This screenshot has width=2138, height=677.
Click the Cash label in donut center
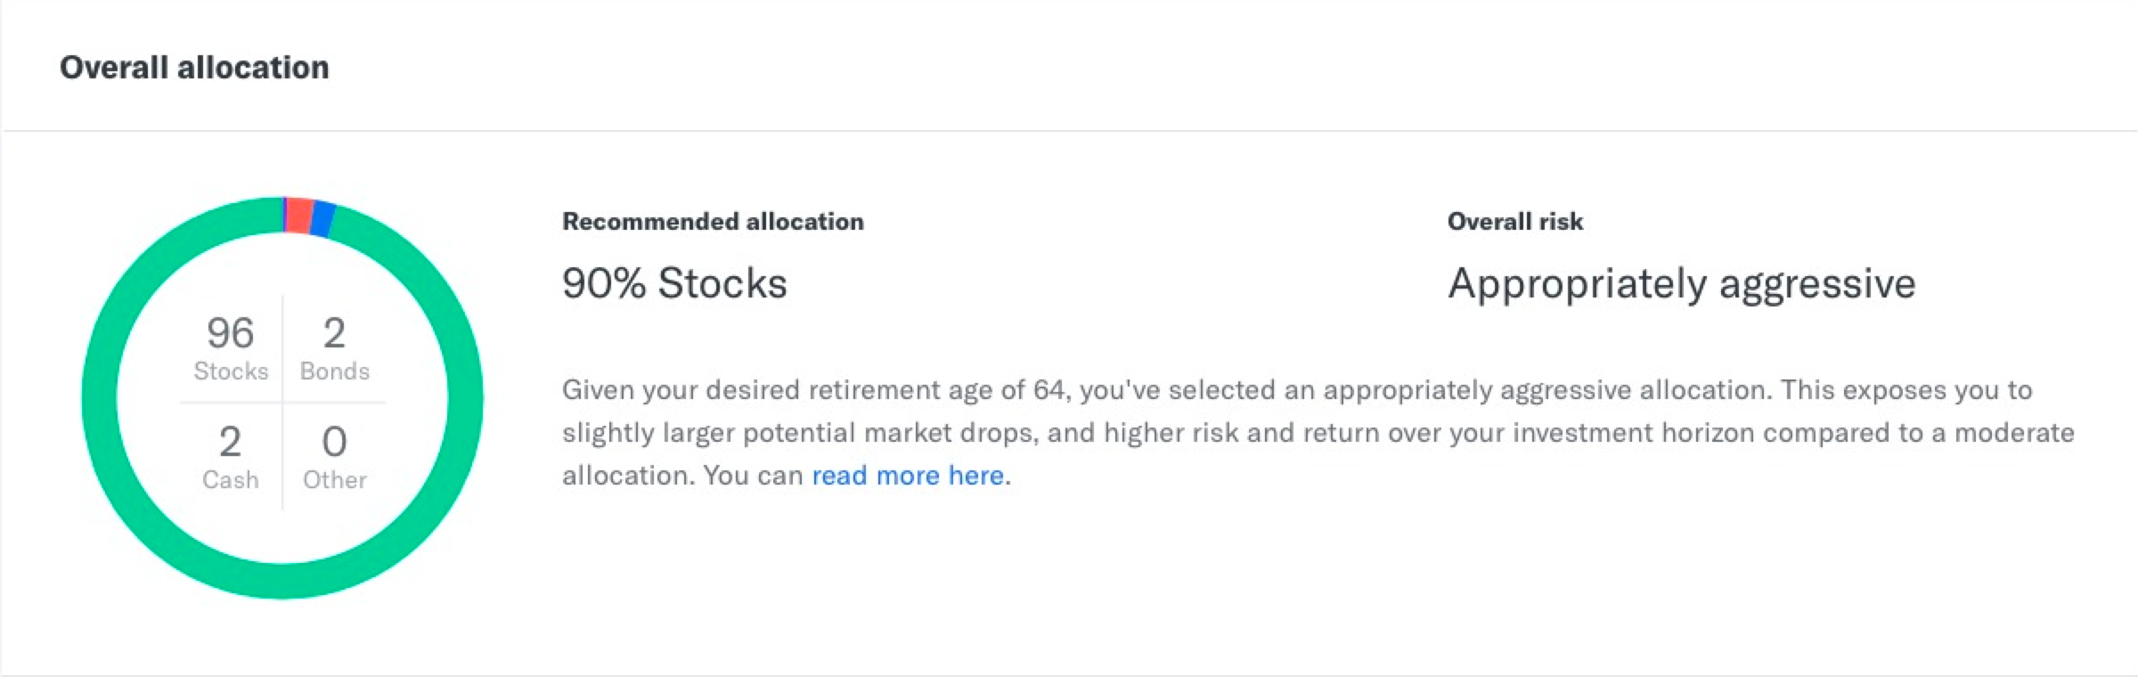click(x=230, y=480)
